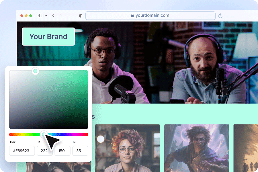Click the shield privacy icon beside the address bar
This screenshot has width=258, height=172.
tap(80, 16)
